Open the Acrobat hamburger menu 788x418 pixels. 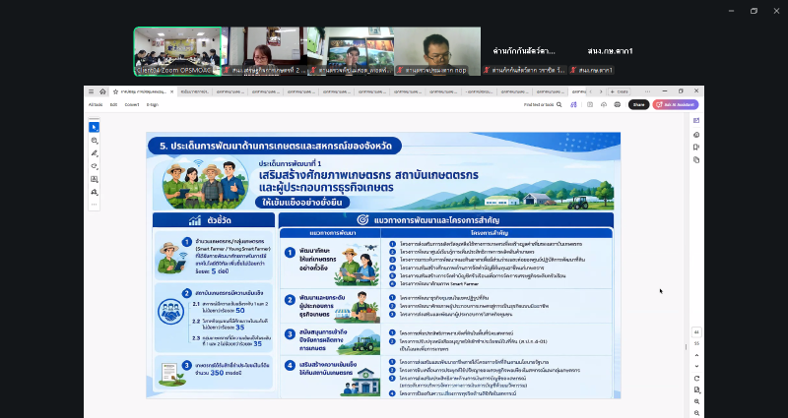91,91
